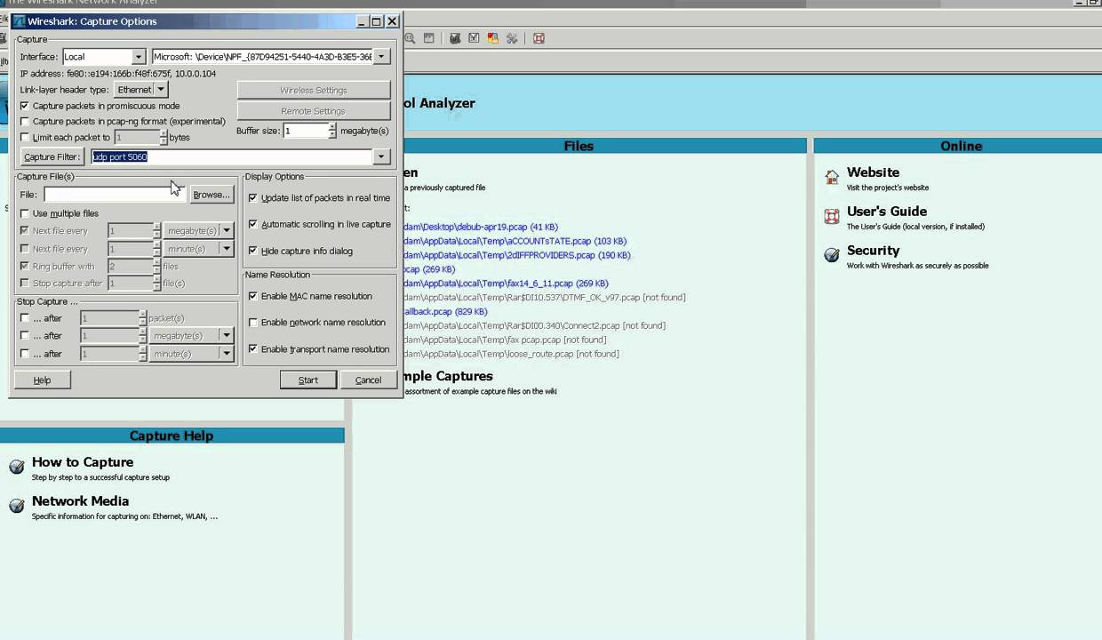The height and width of the screenshot is (640, 1102).
Task: Enable Use multiple files checkbox
Action: 25,213
